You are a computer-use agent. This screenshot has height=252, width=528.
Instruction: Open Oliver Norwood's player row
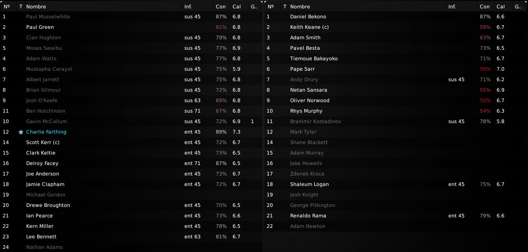click(395, 101)
